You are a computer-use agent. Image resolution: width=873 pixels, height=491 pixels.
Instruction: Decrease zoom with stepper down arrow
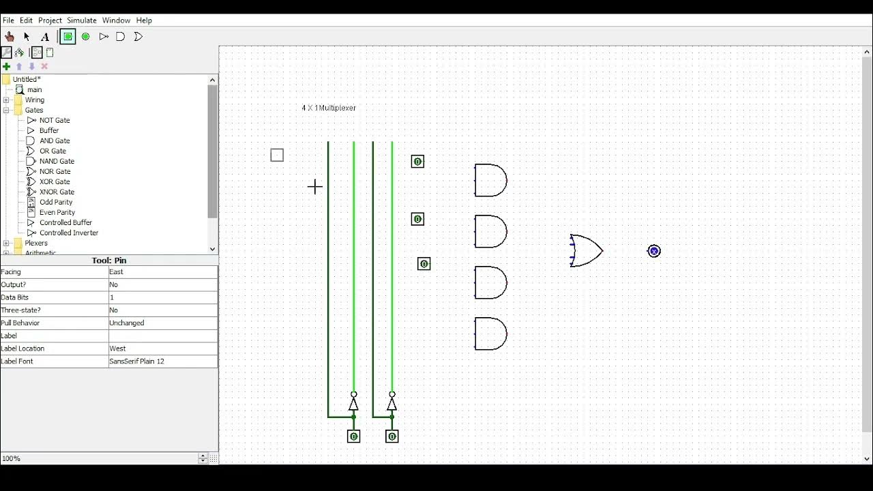203,461
